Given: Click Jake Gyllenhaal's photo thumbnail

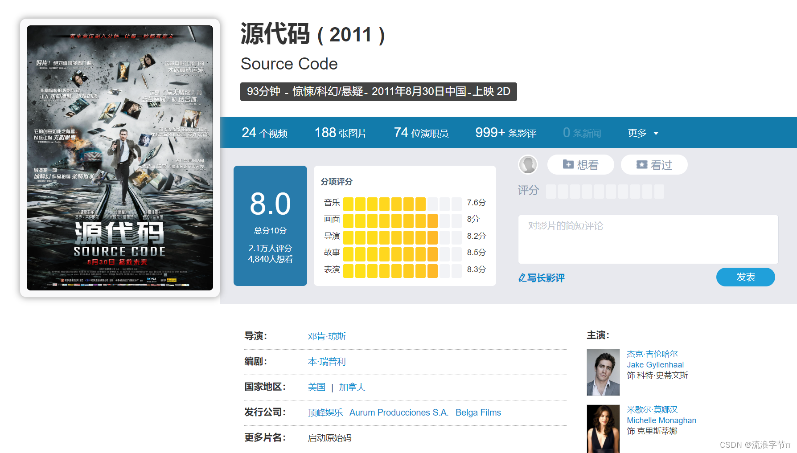Looking at the screenshot, I should (603, 372).
